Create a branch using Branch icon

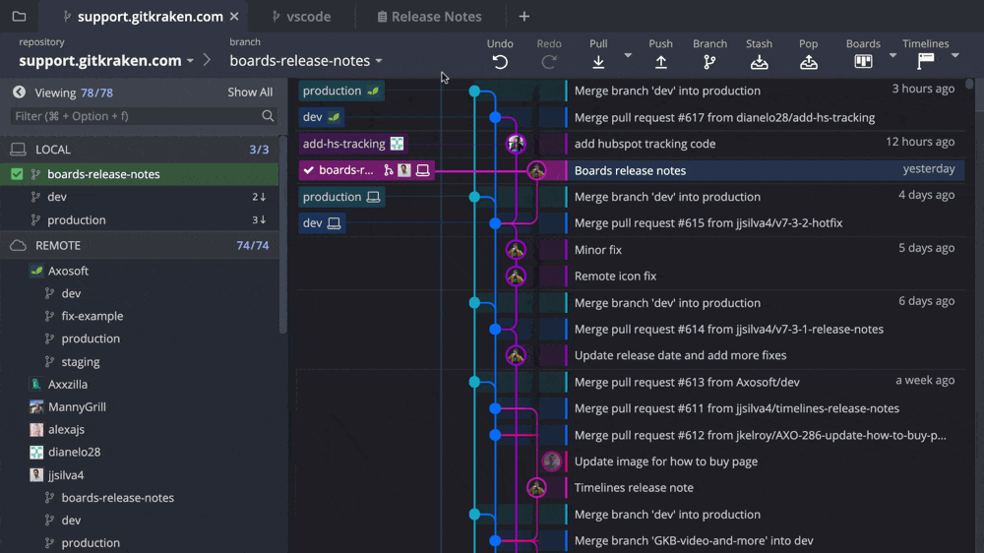coord(709,62)
